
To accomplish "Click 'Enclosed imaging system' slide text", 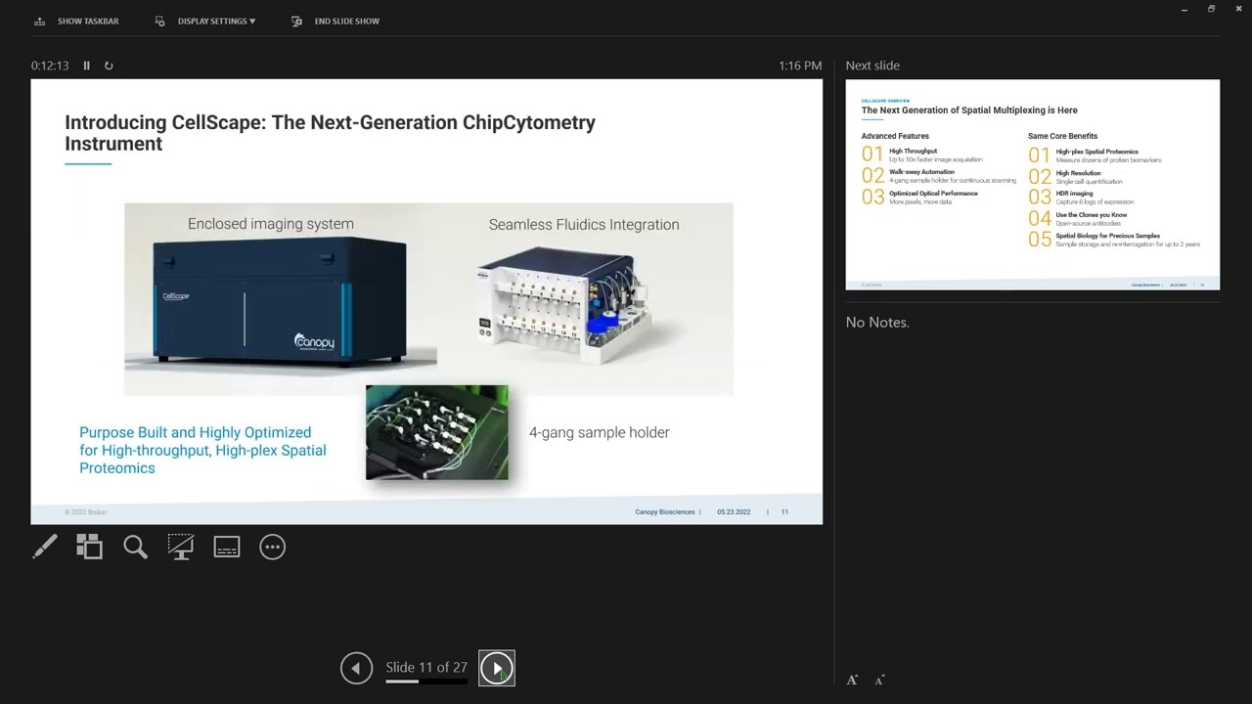I will point(271,224).
